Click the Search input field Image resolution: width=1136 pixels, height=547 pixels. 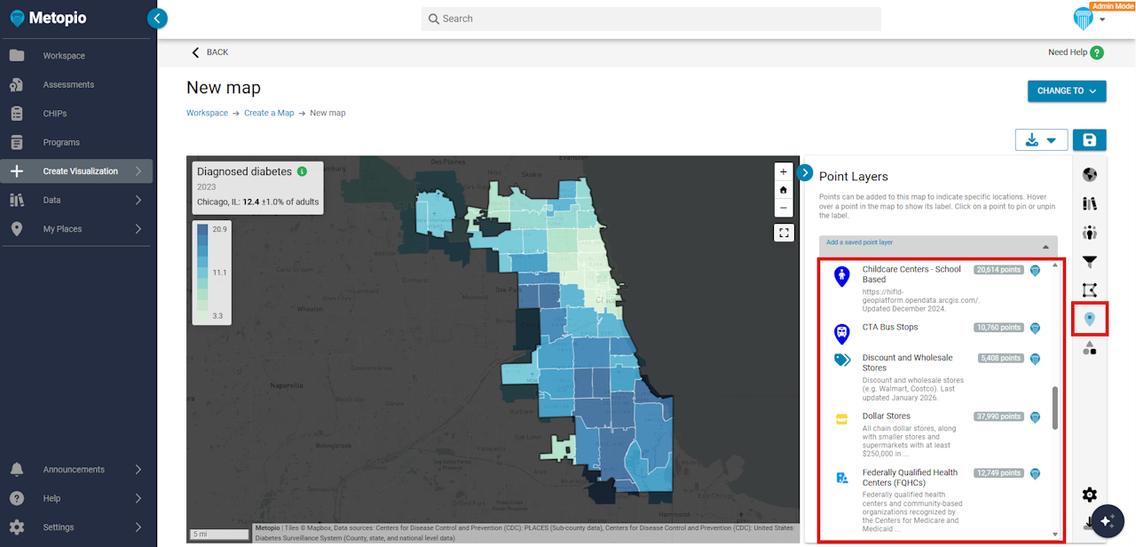(651, 19)
